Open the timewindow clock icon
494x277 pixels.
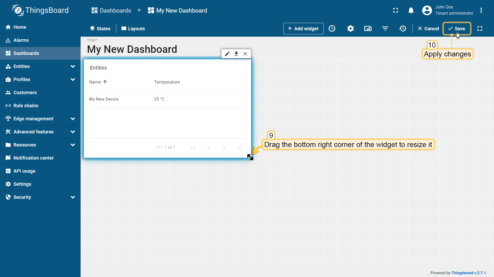tap(332, 28)
